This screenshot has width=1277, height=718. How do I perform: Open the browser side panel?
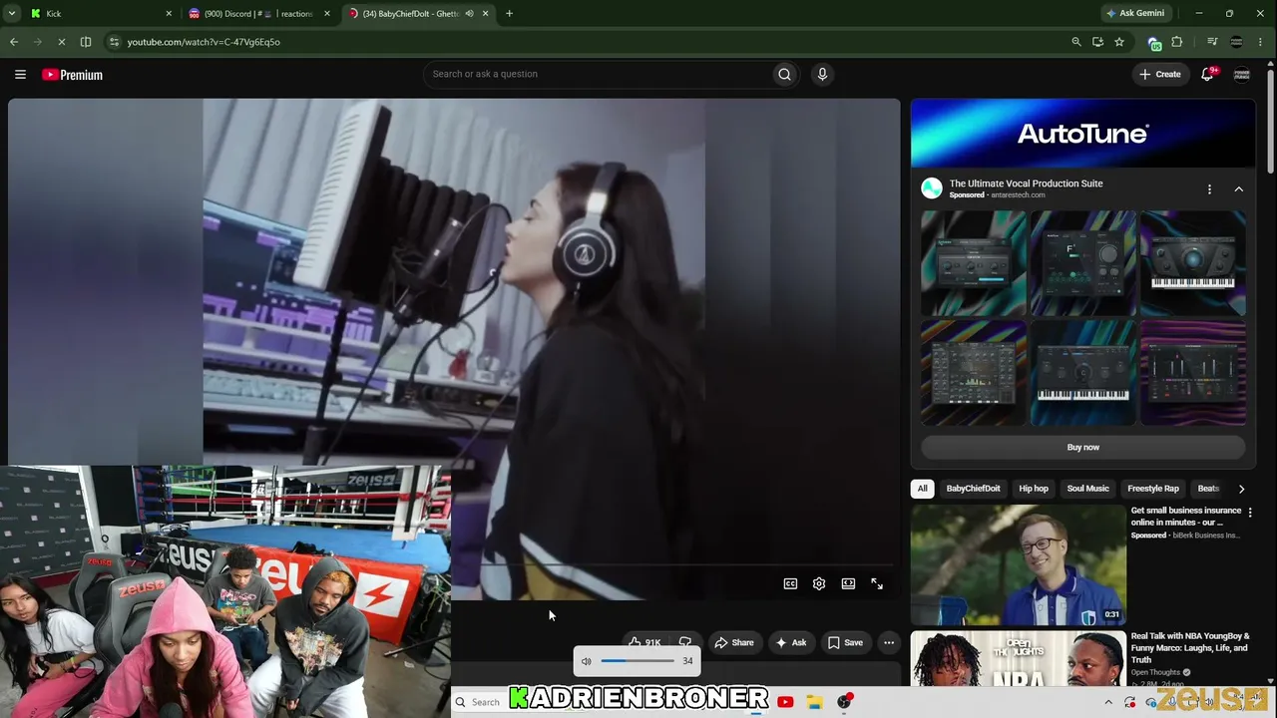(x=86, y=42)
